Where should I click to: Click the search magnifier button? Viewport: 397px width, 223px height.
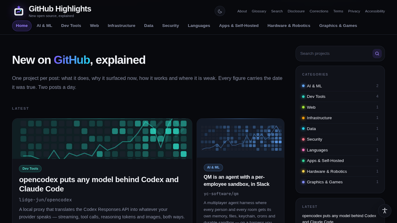pyautogui.click(x=377, y=54)
